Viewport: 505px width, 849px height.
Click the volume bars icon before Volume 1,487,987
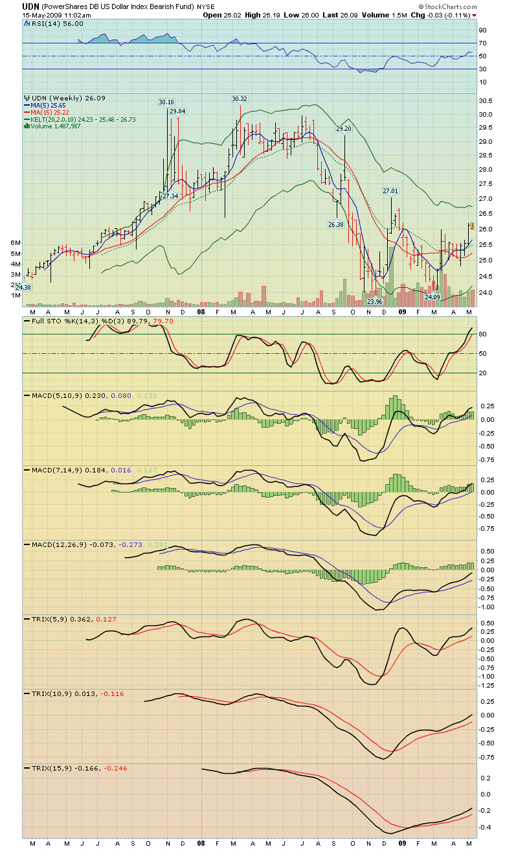click(x=26, y=126)
